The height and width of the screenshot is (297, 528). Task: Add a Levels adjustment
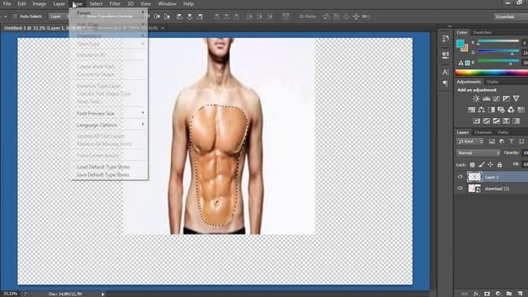pos(486,99)
